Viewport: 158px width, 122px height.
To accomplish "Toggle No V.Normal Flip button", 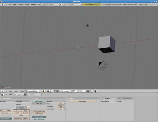I will click(39, 119).
